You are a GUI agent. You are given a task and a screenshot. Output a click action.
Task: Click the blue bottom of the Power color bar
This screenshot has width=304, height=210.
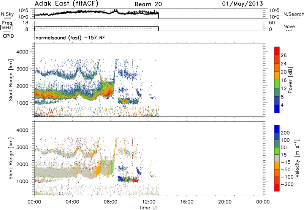click(277, 109)
